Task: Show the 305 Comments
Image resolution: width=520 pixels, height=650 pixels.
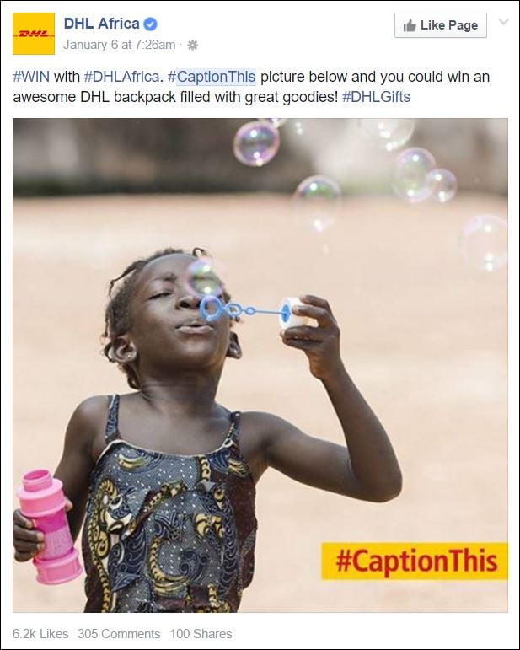Action: 119,634
